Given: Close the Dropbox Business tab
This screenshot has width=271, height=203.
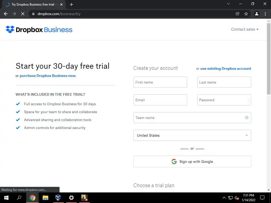Looking at the screenshot, I should (61, 4).
